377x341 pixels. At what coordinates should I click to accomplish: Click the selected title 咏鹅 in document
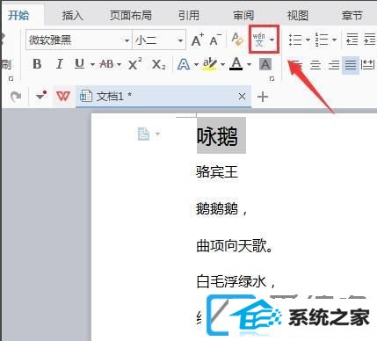[217, 136]
